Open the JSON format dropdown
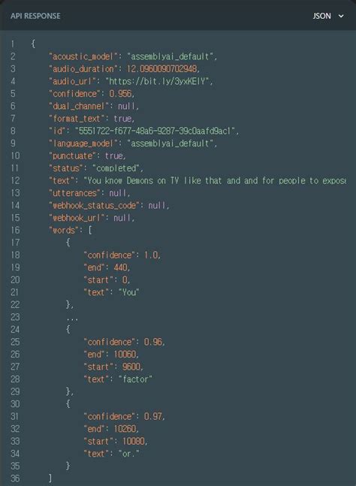Image resolution: width=356 pixels, height=486 pixels. click(x=328, y=16)
